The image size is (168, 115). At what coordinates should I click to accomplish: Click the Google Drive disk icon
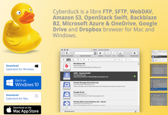(67, 95)
